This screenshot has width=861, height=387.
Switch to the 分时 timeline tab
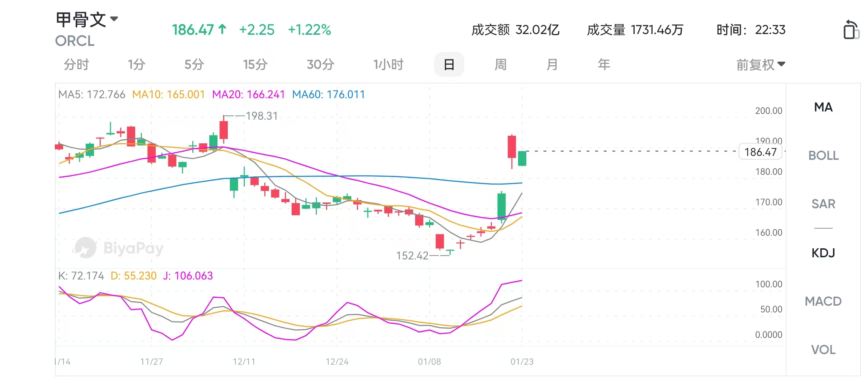point(76,65)
